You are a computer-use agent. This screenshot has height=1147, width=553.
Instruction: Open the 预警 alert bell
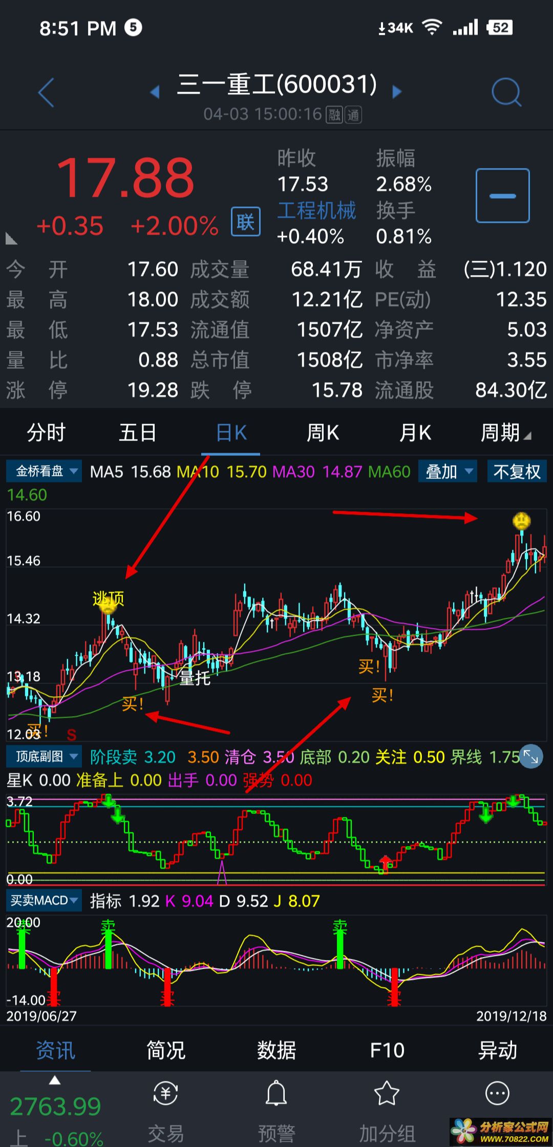276,1094
